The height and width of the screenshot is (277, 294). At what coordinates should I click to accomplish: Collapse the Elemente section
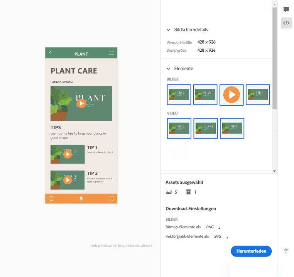click(x=168, y=69)
